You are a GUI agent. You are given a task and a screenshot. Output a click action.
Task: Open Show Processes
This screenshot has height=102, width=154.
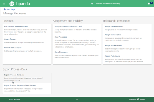(61, 52)
